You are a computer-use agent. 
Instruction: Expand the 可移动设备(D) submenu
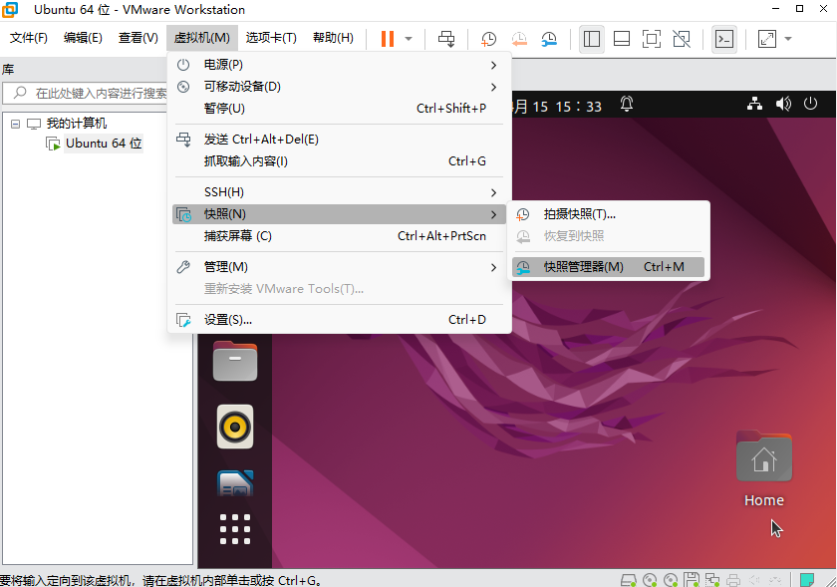click(x=339, y=87)
